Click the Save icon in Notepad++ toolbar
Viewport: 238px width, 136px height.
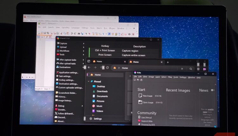point(45,33)
